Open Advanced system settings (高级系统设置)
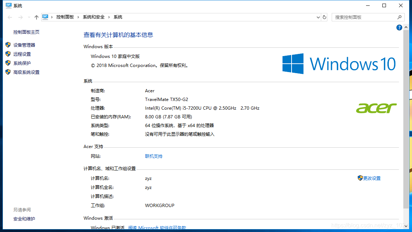The height and width of the screenshot is (232, 412). pos(26,72)
